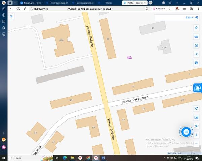202x161 pixels.
Task: Click building 13 on the map
Action: click(x=36, y=132)
